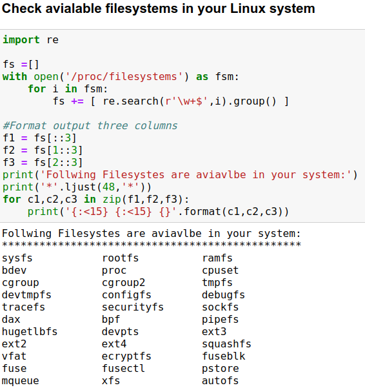365x390 pixels.
Task: Click 'autofs' in the output
Action: coord(221,381)
